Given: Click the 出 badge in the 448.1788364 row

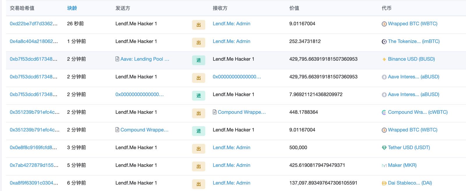Looking at the screenshot, I should point(199,113).
